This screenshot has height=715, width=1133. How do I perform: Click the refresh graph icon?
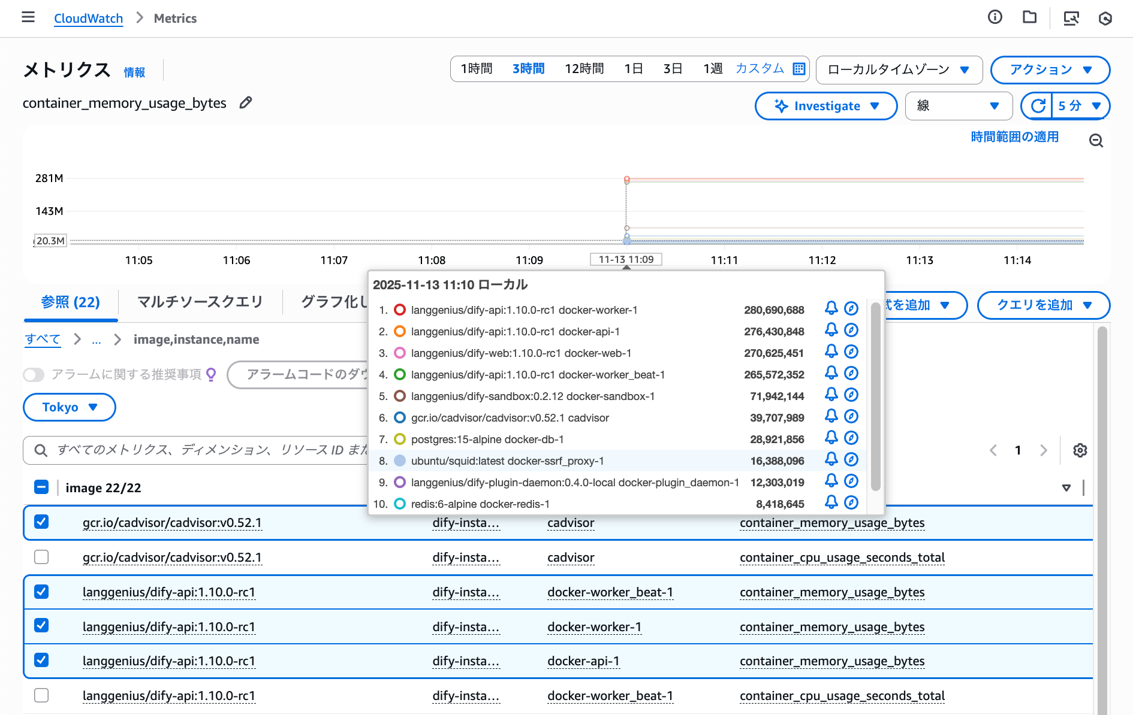[x=1038, y=106]
